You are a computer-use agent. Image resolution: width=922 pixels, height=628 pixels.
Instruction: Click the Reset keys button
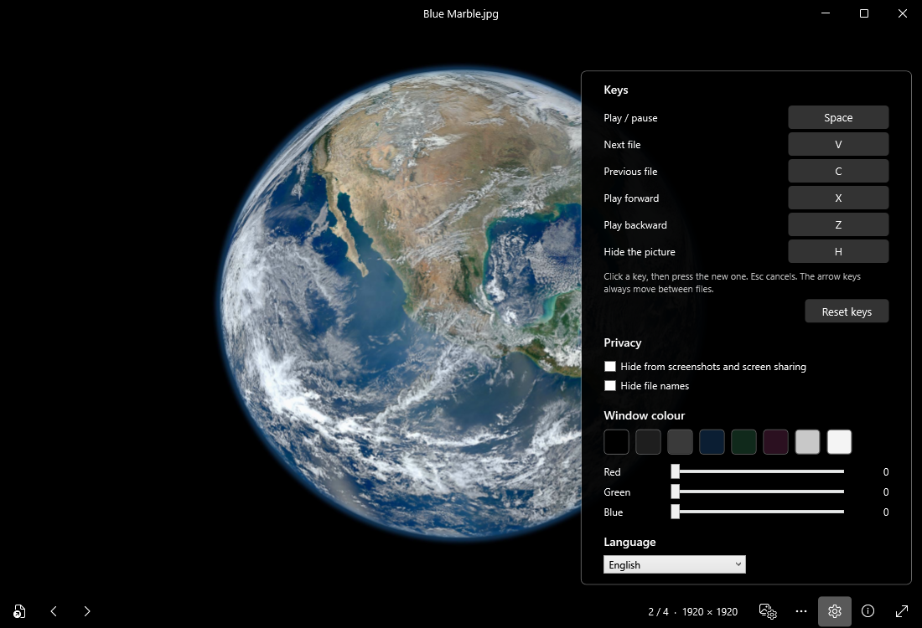click(847, 311)
